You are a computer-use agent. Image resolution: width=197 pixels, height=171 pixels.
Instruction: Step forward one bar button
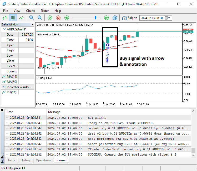[x=115, y=18]
